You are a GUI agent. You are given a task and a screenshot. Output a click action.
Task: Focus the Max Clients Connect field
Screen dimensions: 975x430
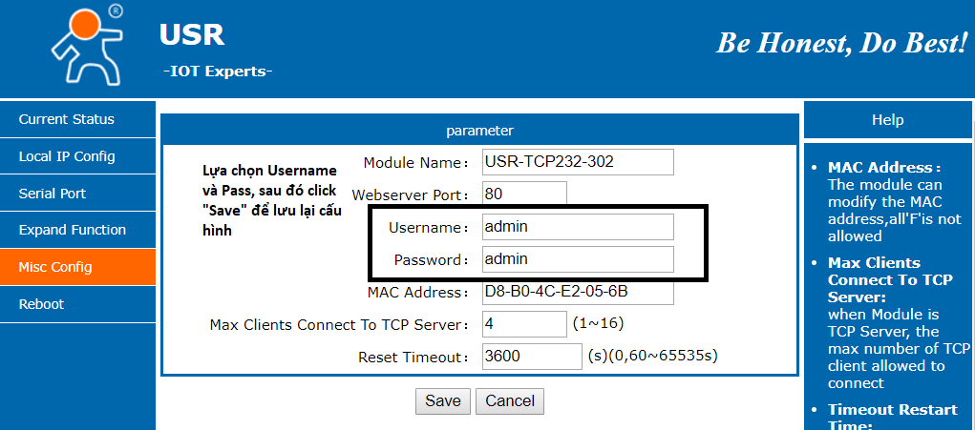pos(524,324)
